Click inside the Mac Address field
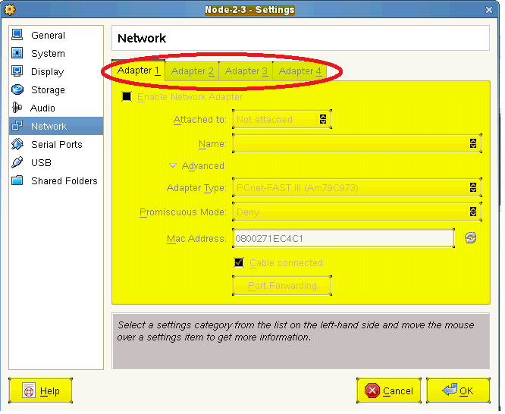This screenshot has width=505, height=414. (x=343, y=239)
